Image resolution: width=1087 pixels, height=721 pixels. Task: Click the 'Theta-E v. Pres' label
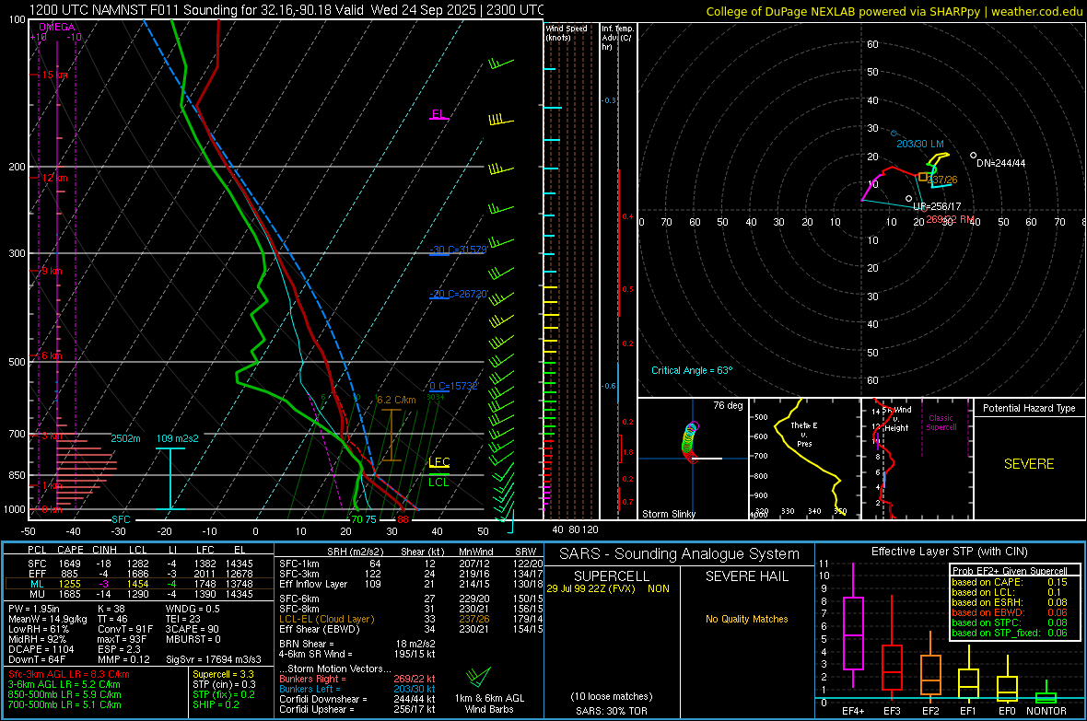click(x=804, y=434)
